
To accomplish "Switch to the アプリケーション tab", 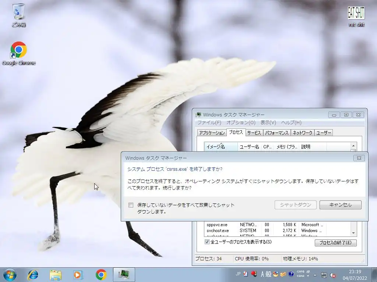I will 212,133.
